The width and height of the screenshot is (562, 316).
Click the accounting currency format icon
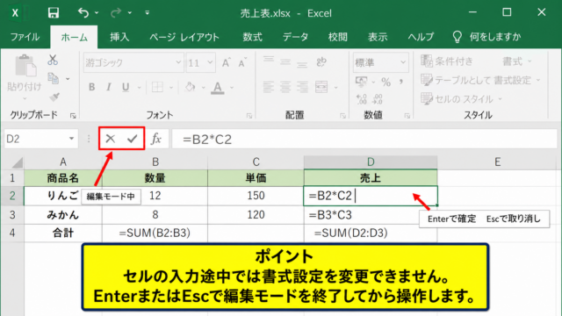pos(361,82)
